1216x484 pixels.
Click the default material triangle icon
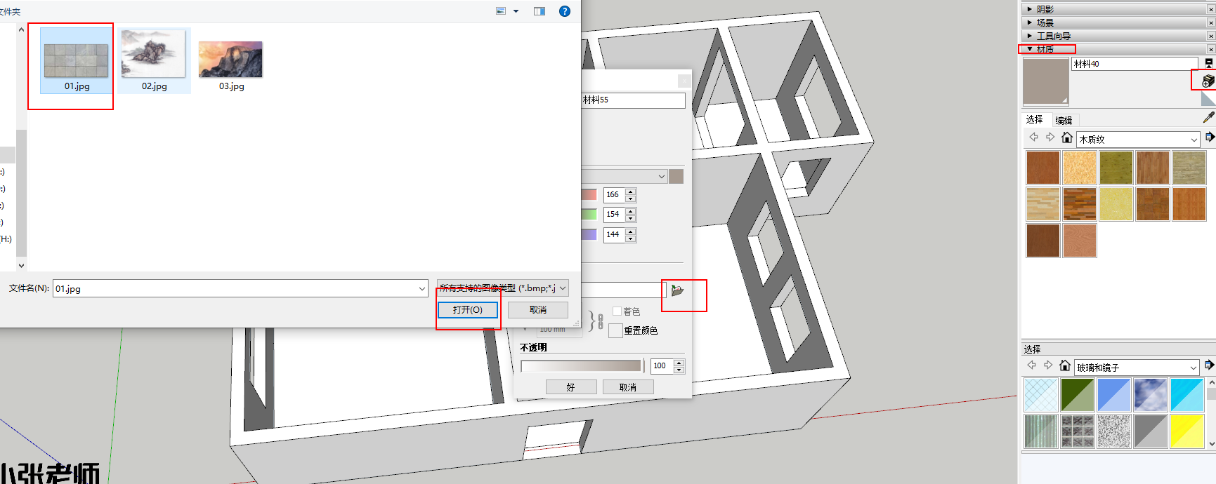pyautogui.click(x=1208, y=100)
